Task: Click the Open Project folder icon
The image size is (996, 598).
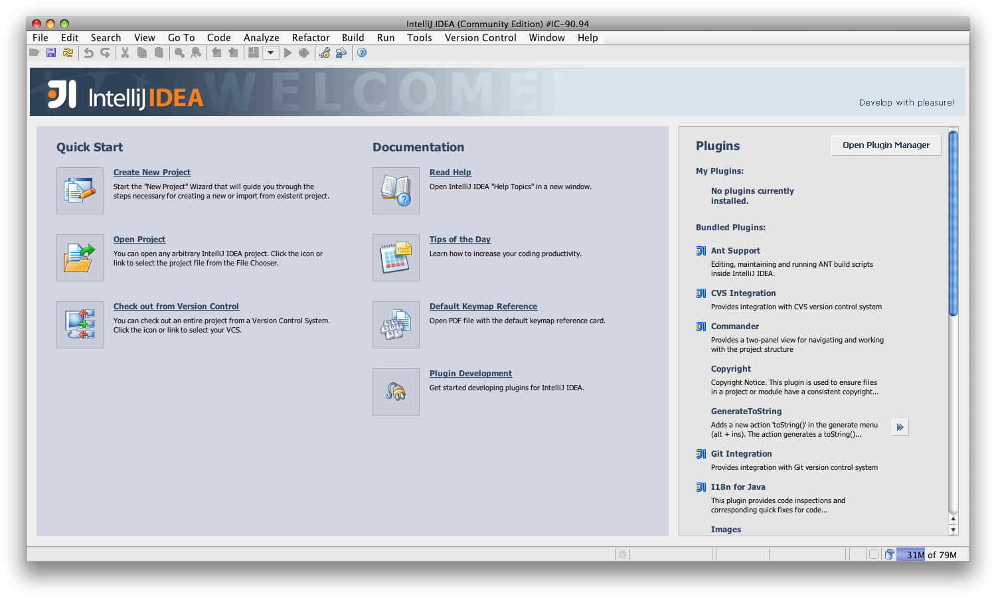Action: [80, 258]
